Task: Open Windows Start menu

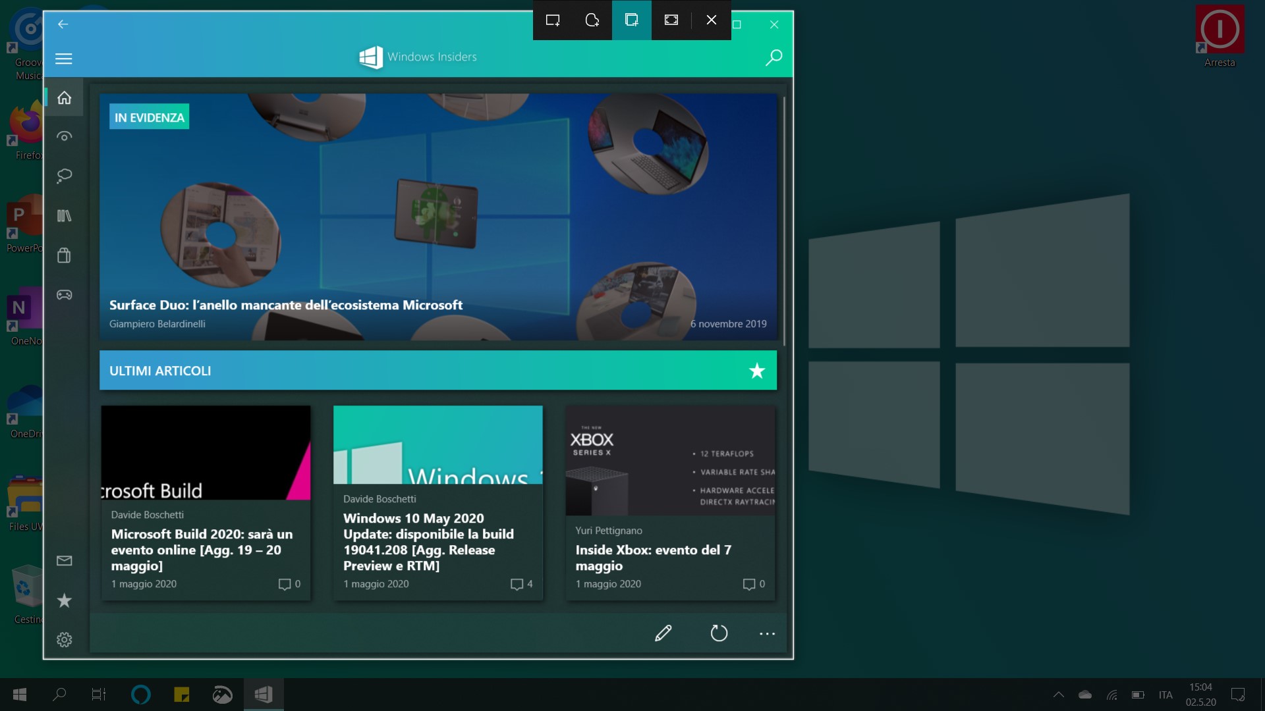Action: pos(20,695)
